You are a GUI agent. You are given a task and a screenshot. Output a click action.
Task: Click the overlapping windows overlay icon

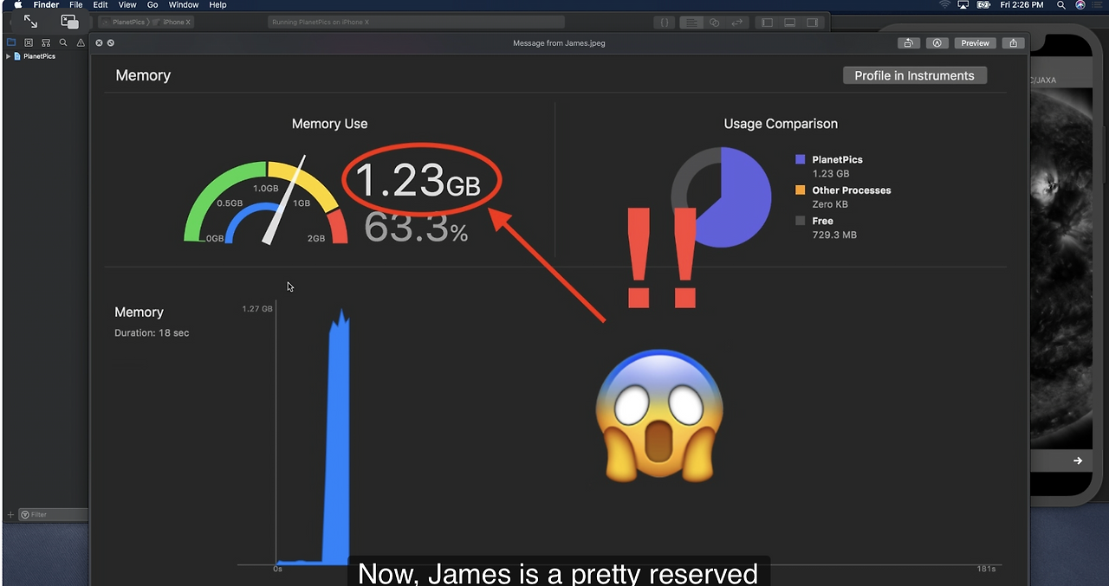pyautogui.click(x=69, y=22)
